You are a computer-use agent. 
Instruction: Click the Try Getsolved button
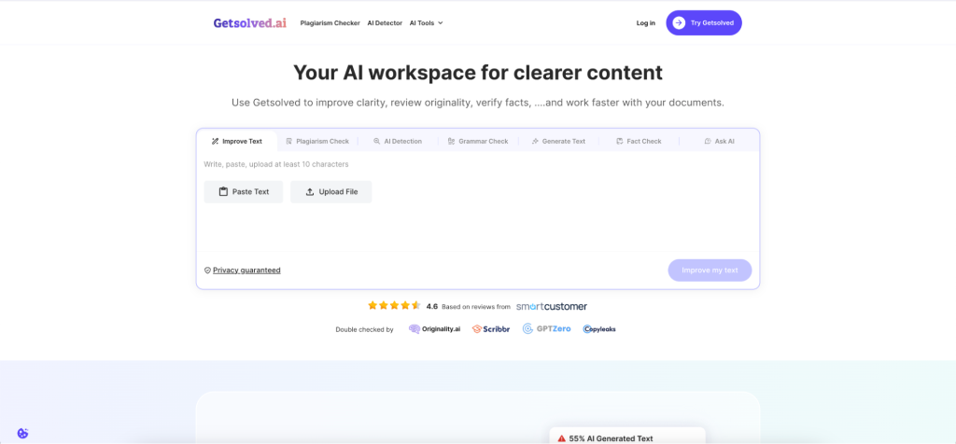point(704,22)
